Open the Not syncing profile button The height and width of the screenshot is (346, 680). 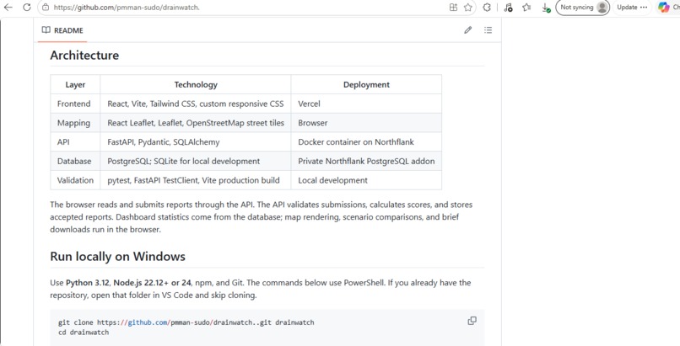tap(582, 8)
